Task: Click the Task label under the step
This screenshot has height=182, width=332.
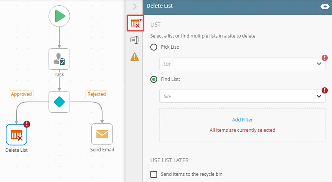Action: point(59,74)
